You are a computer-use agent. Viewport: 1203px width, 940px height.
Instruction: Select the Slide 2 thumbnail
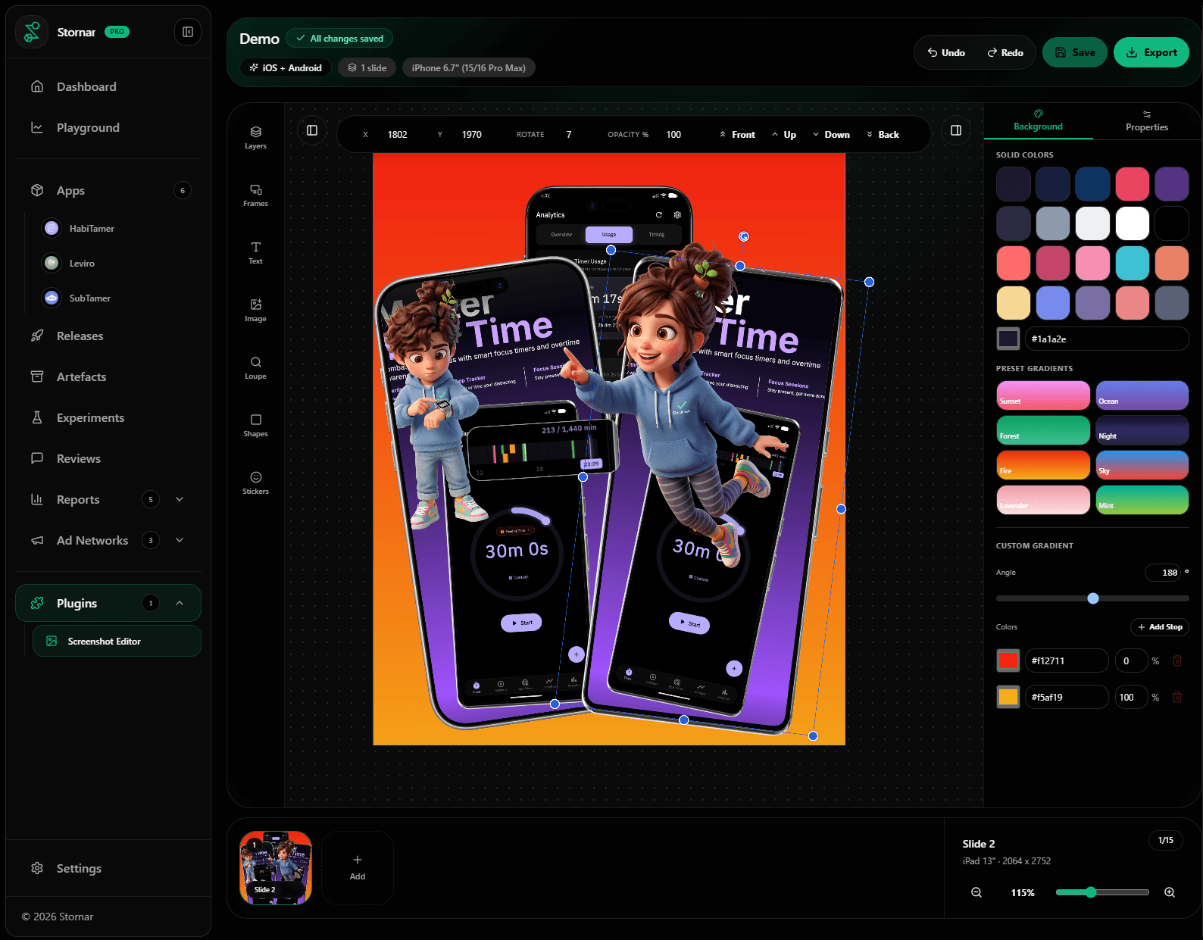click(x=276, y=868)
